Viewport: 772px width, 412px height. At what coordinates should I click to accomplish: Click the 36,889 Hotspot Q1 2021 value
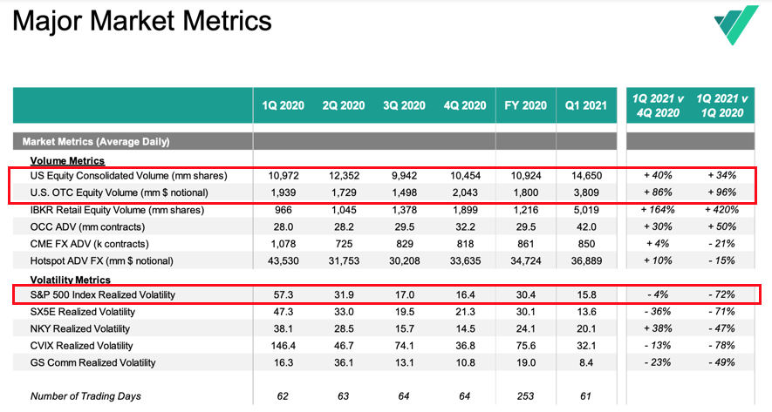[586, 261]
